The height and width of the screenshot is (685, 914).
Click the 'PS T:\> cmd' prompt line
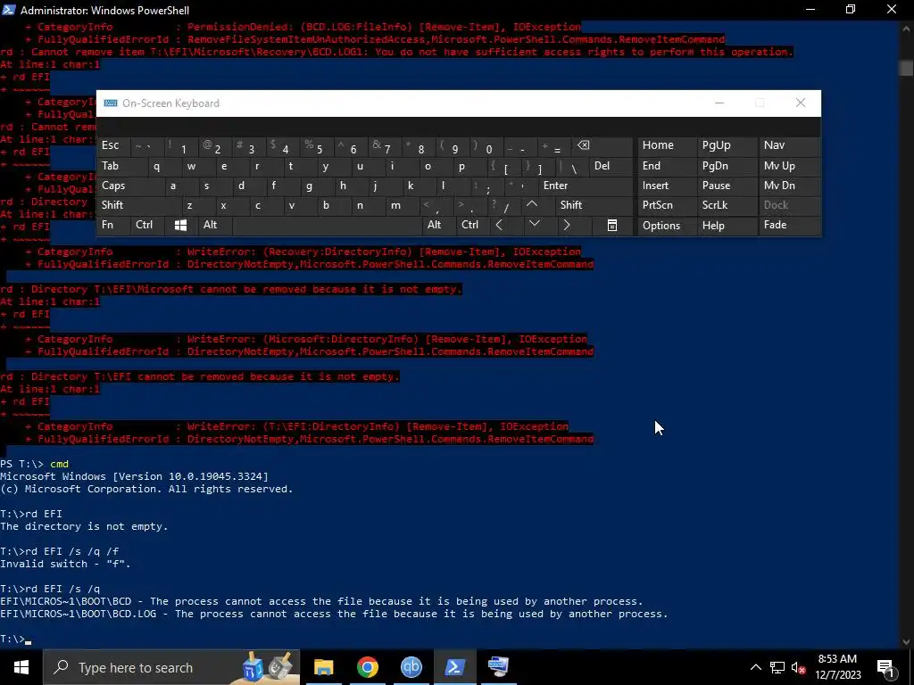[35, 464]
